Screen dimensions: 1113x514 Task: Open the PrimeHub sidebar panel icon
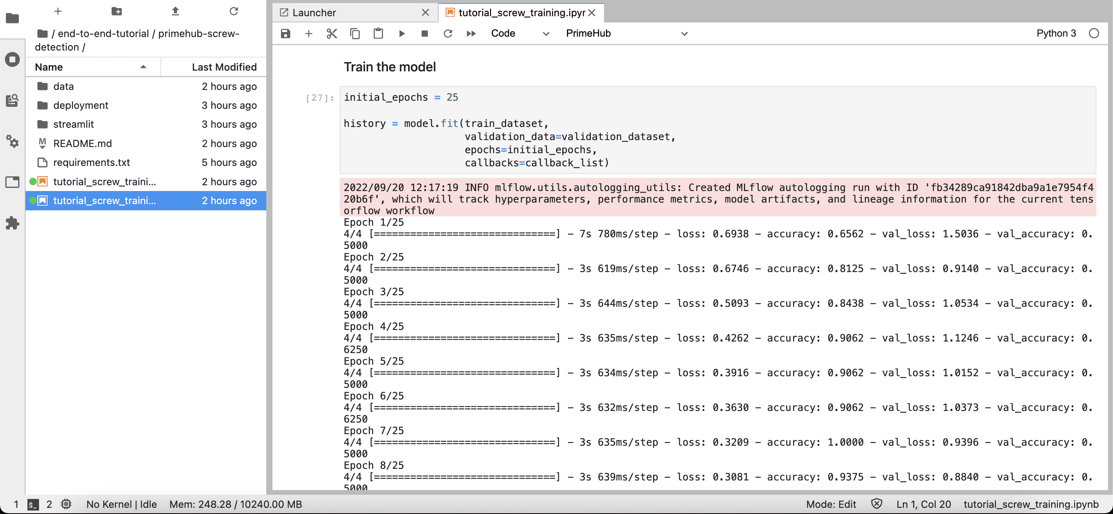[x=12, y=101]
